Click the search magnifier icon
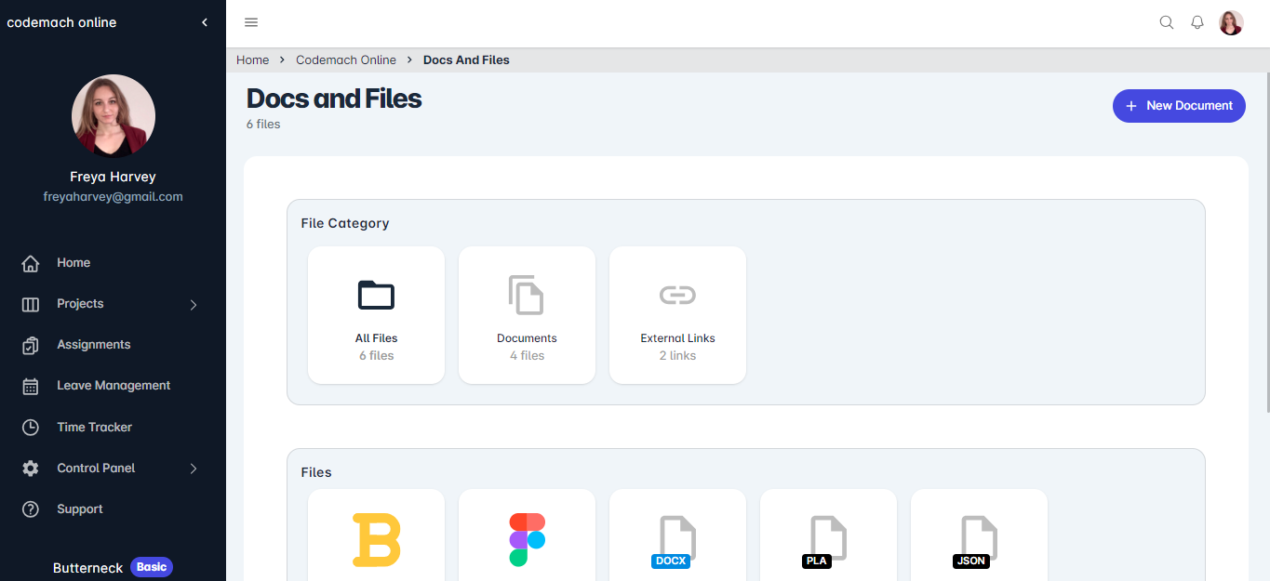This screenshot has width=1270, height=581. [x=1166, y=22]
